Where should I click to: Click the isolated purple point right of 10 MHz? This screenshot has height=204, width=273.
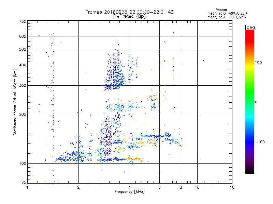tap(203, 61)
